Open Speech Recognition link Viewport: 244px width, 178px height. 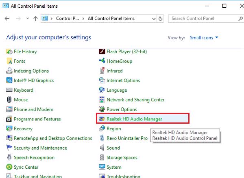tap(34, 157)
